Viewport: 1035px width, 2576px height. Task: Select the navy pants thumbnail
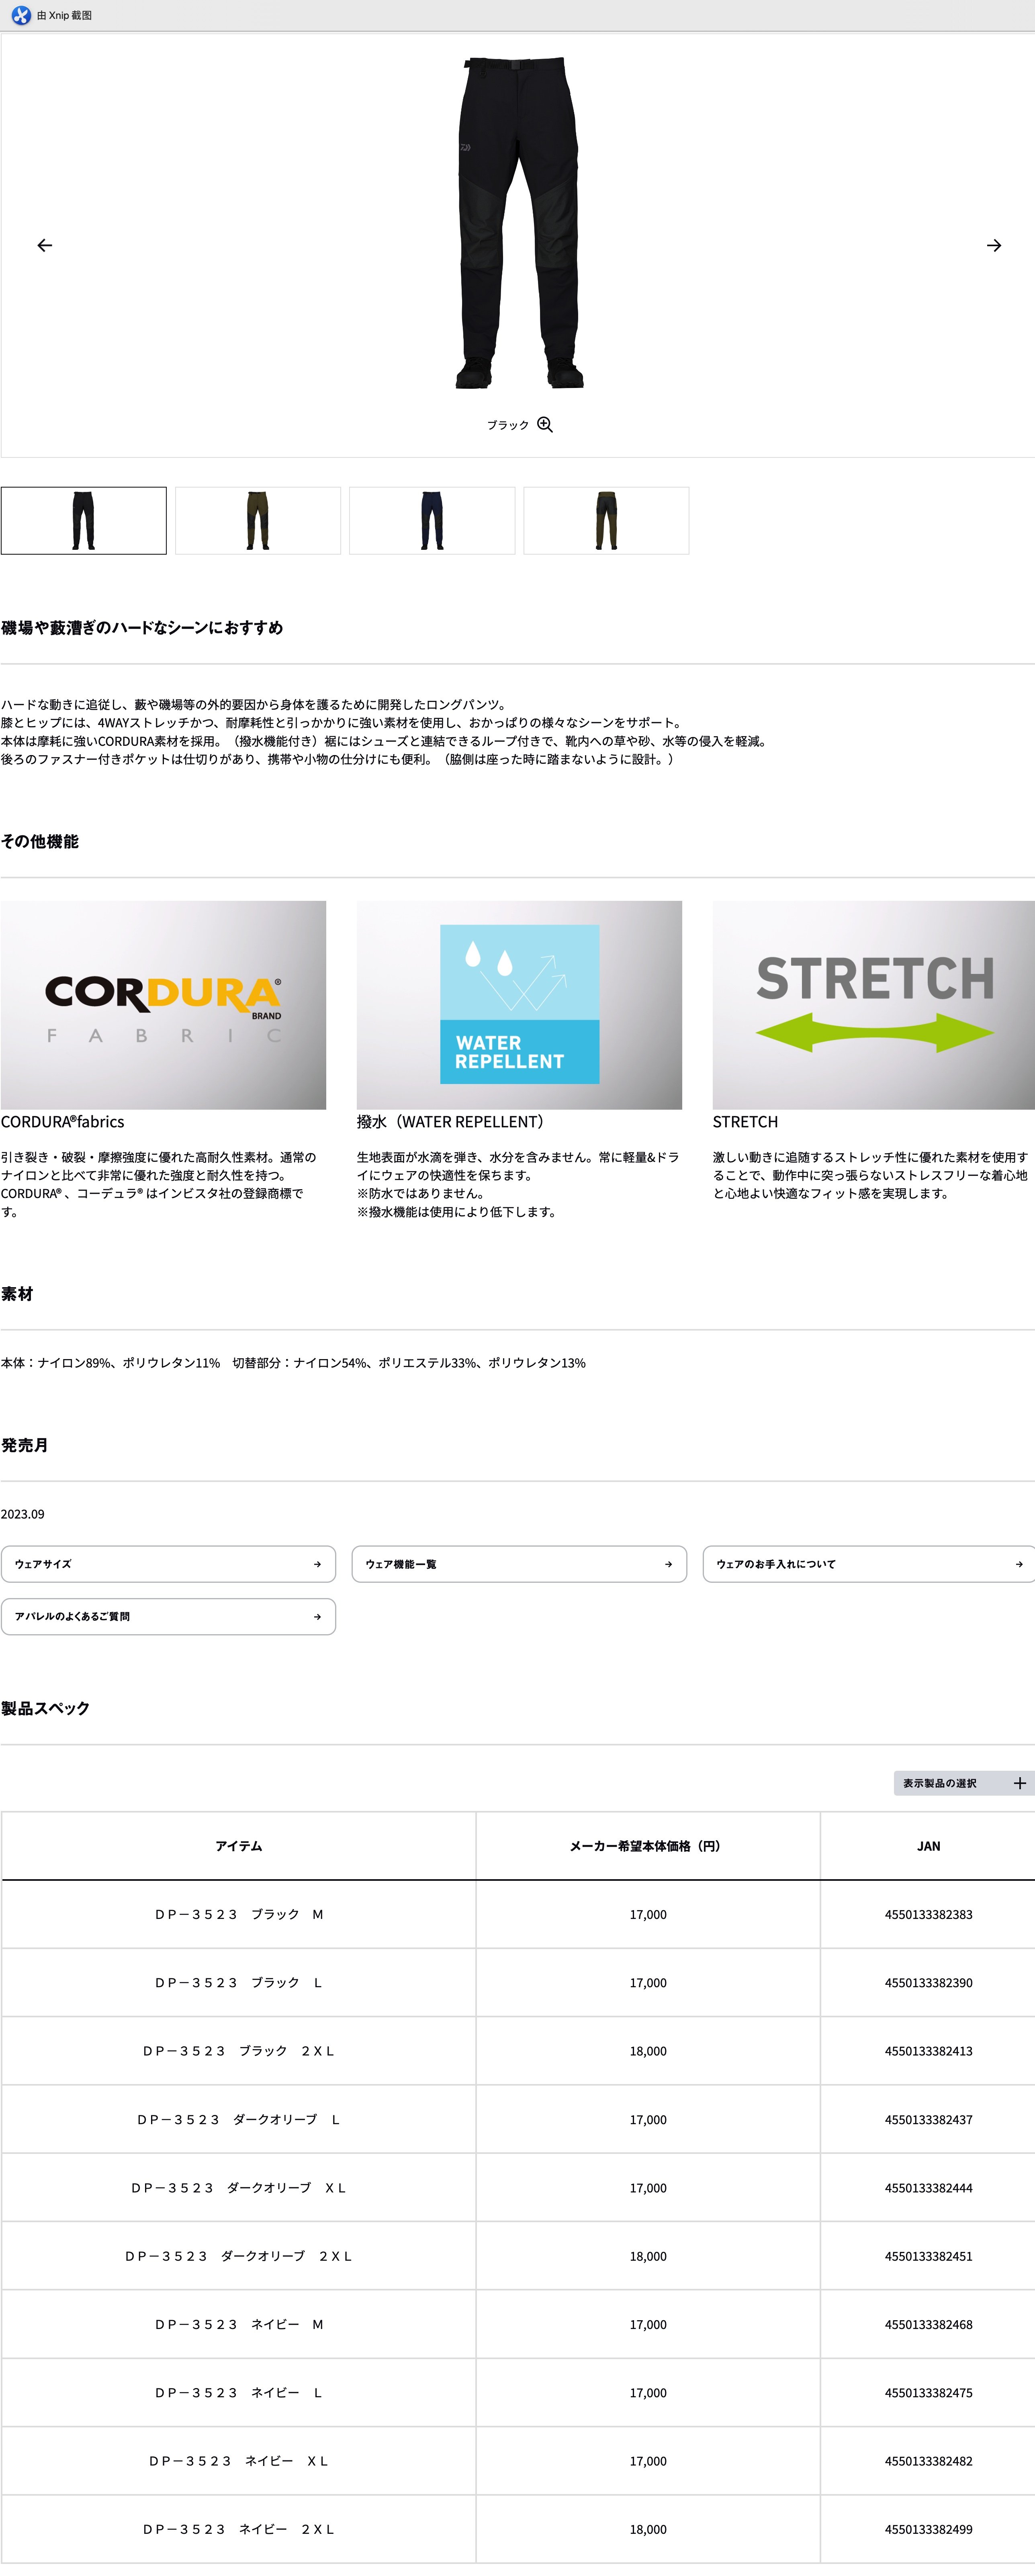[x=432, y=520]
